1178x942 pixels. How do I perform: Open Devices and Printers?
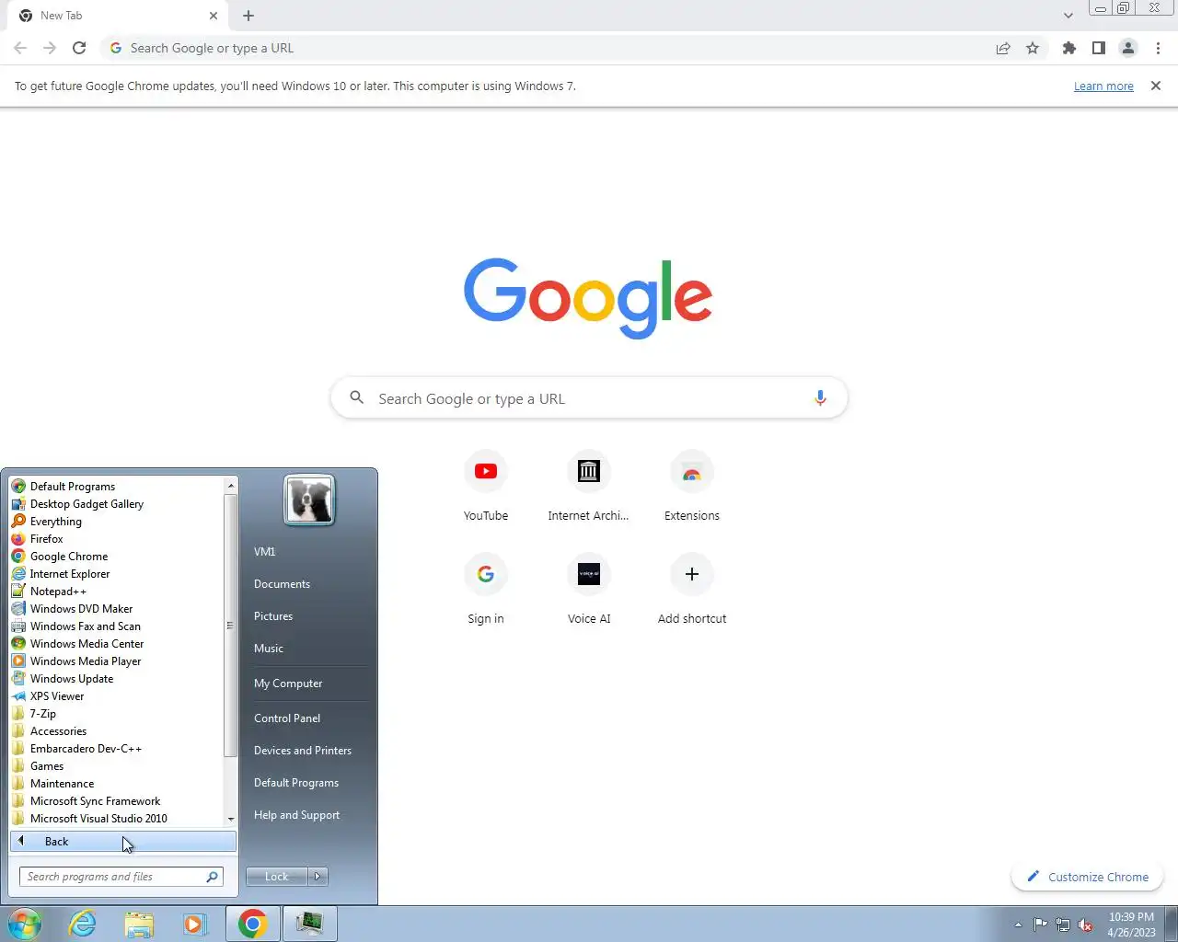[303, 751]
